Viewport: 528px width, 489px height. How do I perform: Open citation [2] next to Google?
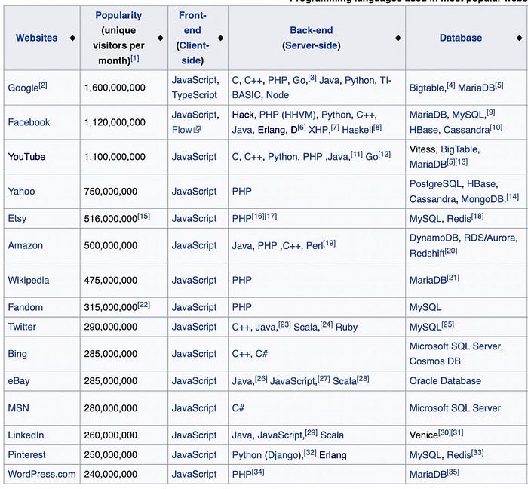43,85
